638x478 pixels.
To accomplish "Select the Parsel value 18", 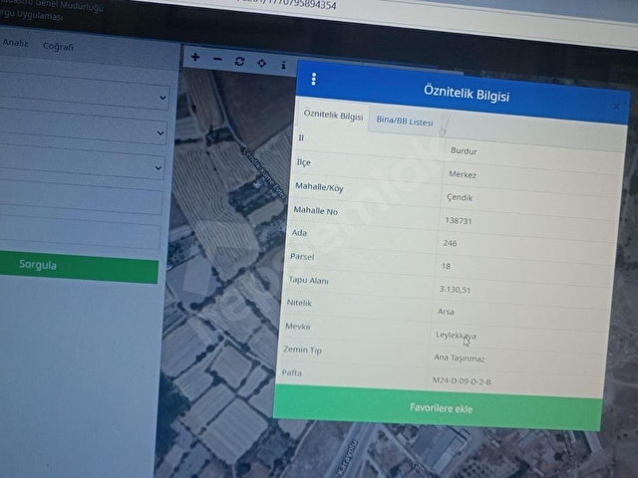I will [446, 266].
